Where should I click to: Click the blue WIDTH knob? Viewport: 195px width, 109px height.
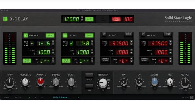point(154,82)
